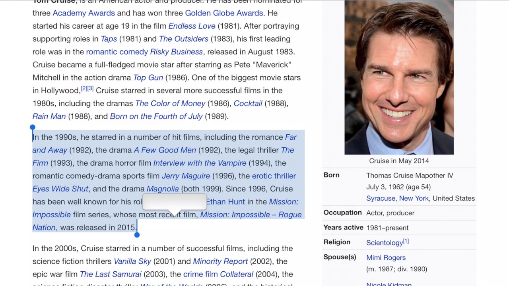Open the Collateral film link
Viewport: 509px width, 286px height.
237,274
